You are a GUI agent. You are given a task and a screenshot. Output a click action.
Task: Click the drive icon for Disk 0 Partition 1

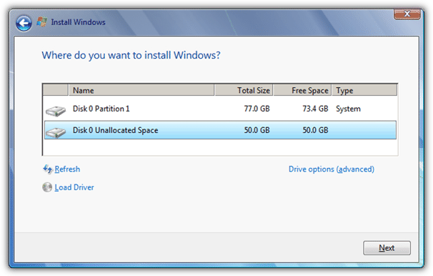click(x=56, y=111)
